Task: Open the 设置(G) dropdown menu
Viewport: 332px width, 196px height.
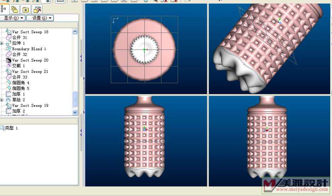Action: [x=40, y=18]
